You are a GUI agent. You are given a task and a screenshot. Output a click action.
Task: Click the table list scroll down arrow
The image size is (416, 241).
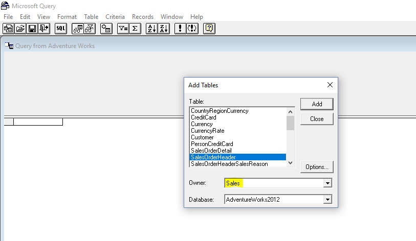[x=290, y=163]
